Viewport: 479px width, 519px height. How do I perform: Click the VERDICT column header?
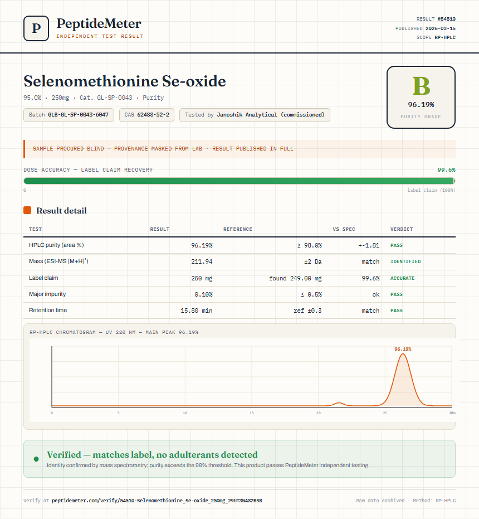pos(401,229)
